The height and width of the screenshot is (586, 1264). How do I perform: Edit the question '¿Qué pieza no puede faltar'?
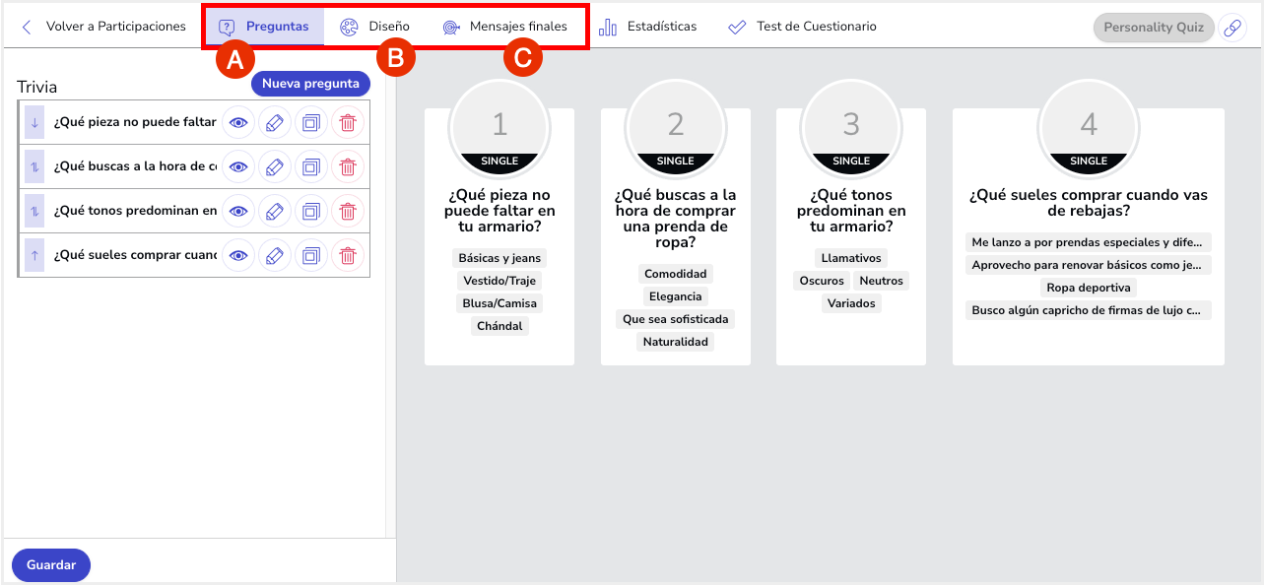pos(275,123)
